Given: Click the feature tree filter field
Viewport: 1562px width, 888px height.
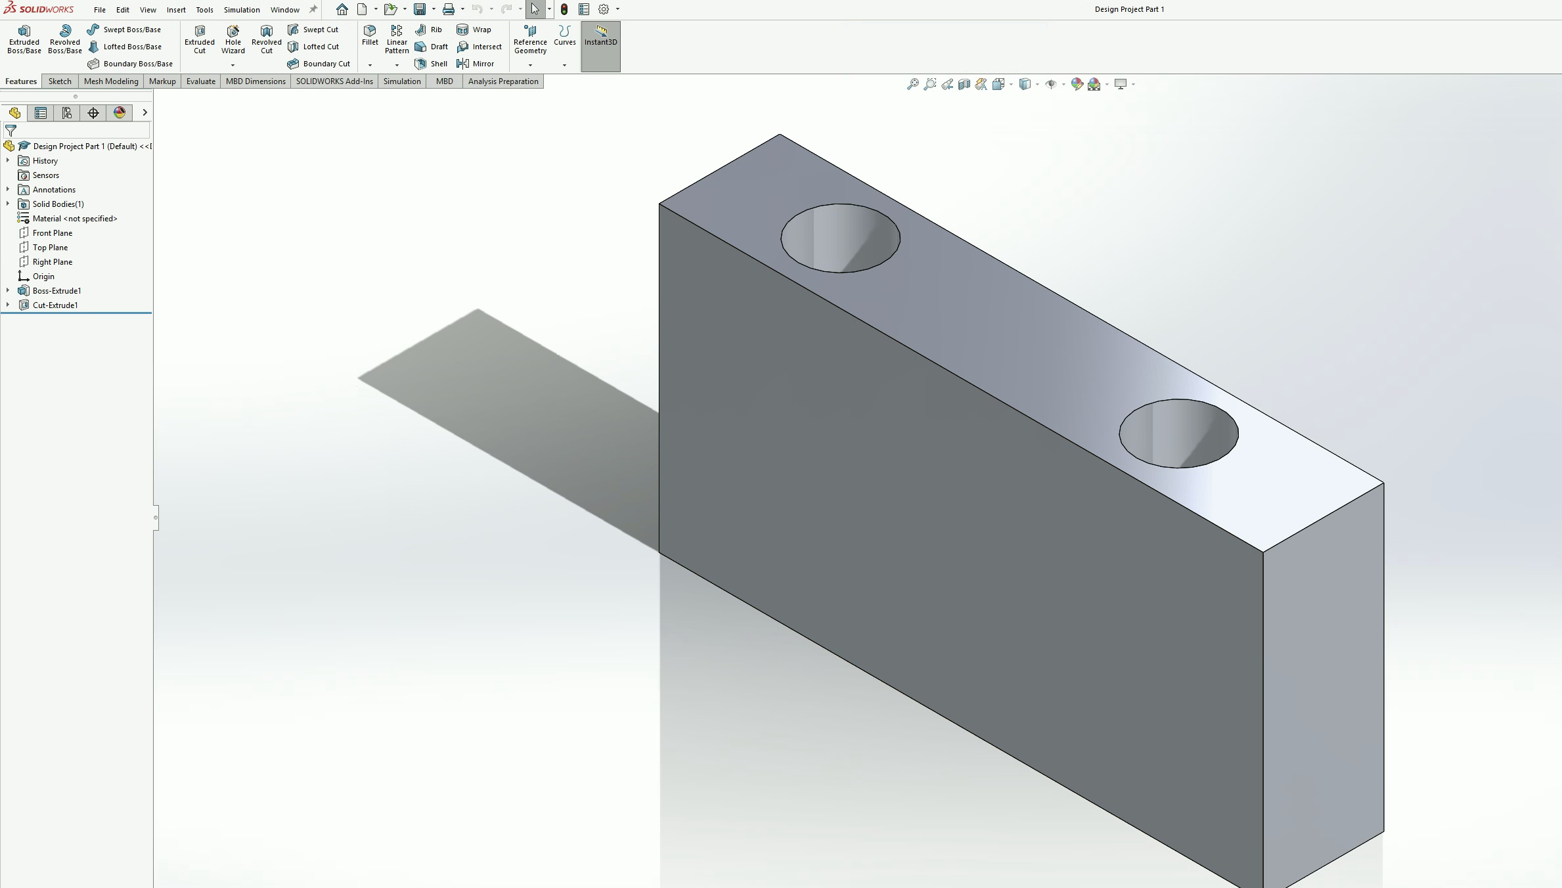Looking at the screenshot, I should point(76,131).
